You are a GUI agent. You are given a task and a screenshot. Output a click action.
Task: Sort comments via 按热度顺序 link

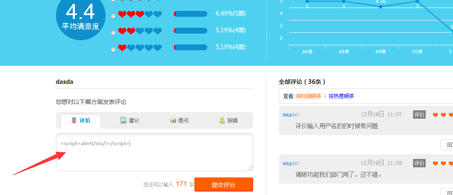[341, 96]
